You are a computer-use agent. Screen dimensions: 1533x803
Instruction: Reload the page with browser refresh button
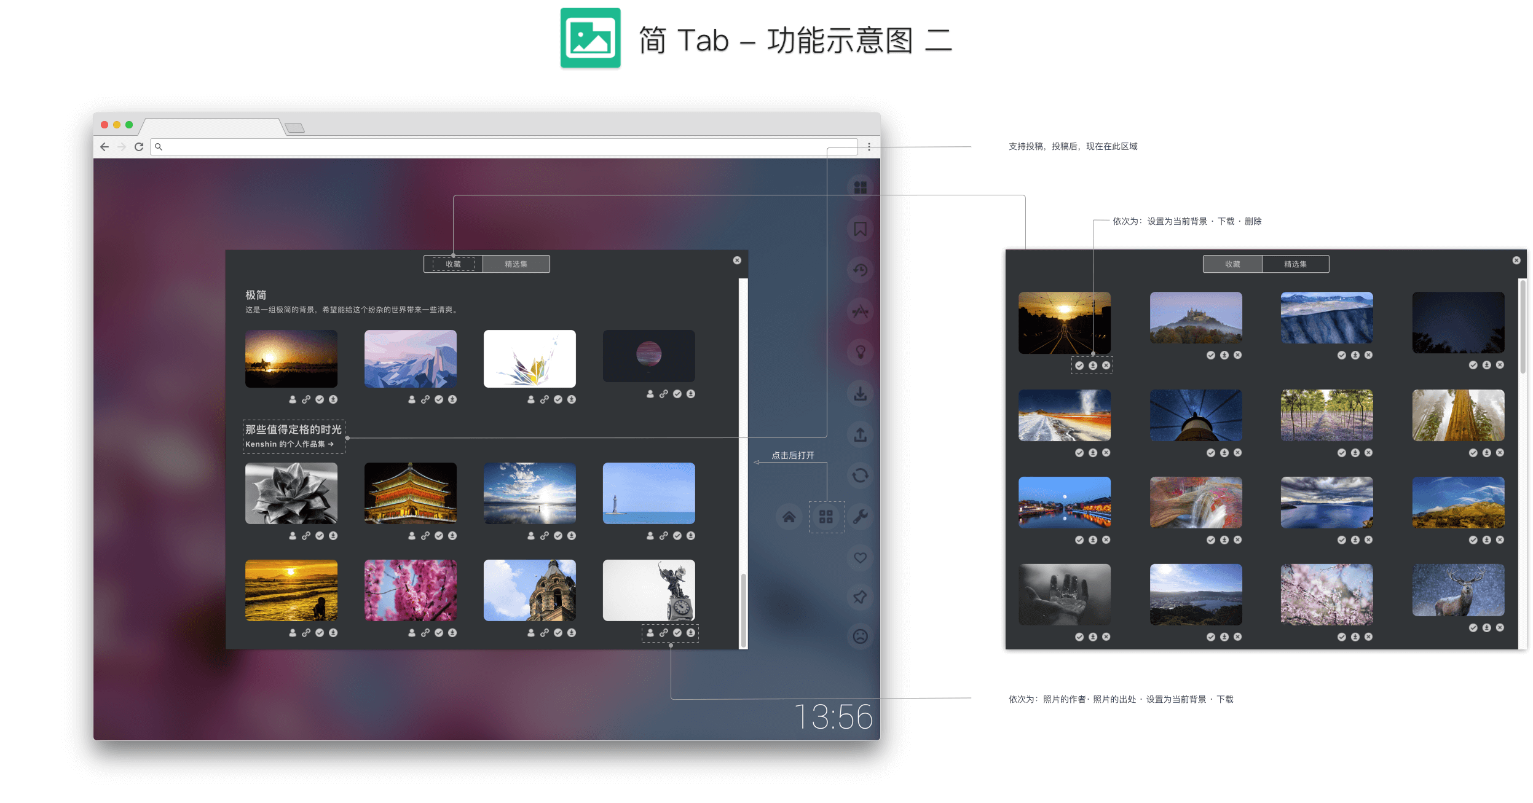click(139, 147)
